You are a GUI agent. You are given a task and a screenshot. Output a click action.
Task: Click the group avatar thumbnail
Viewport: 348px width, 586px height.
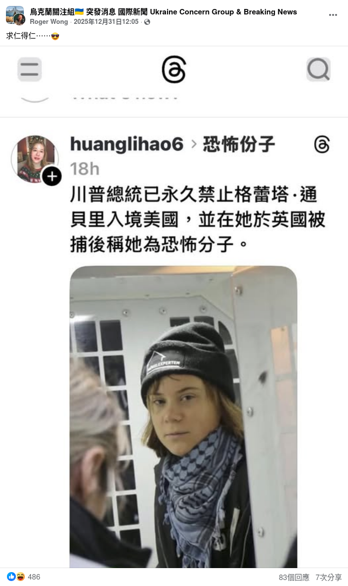(15, 15)
